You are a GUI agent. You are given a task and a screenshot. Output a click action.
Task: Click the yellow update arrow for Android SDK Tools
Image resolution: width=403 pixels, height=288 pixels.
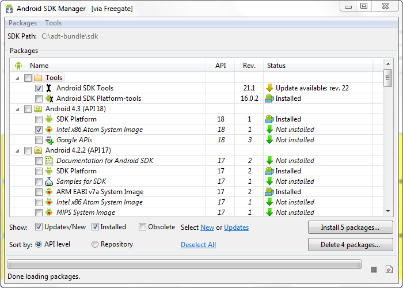tap(269, 88)
